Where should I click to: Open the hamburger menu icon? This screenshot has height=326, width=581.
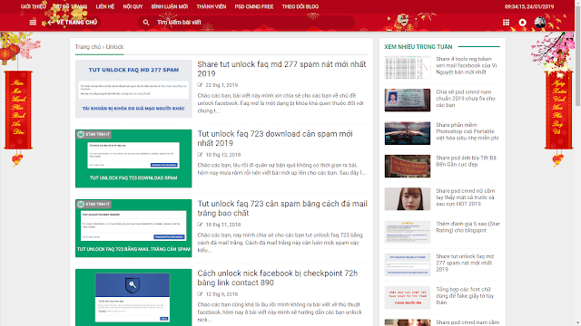coord(33,22)
